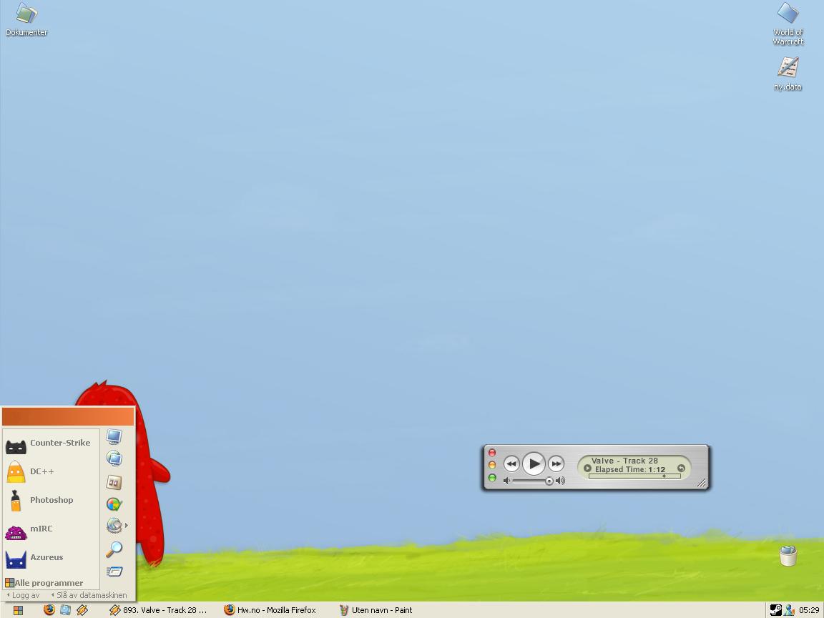Toggle the Elapsed Time display in the player
This screenshot has height=618, width=824.
(630, 469)
